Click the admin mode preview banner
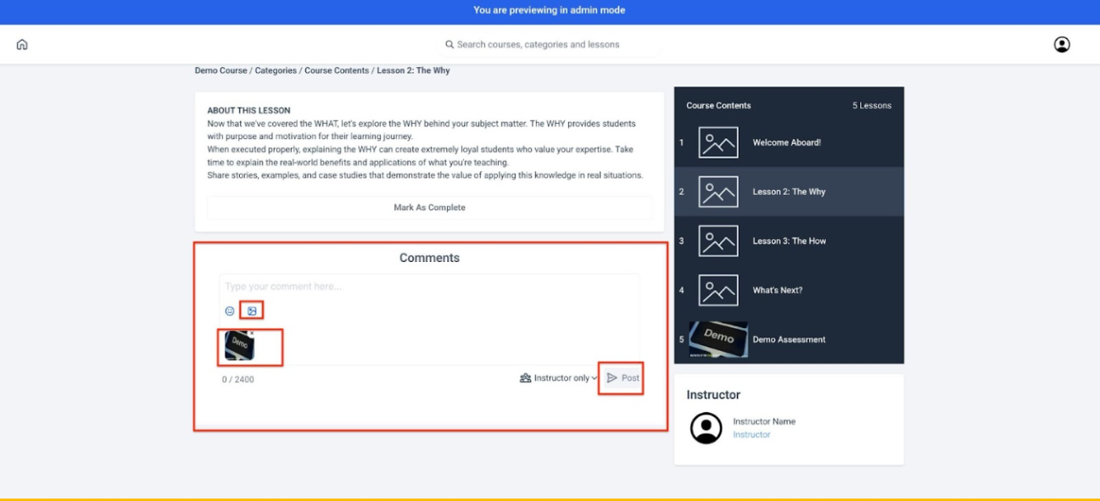This screenshot has width=1100, height=501. point(550,11)
